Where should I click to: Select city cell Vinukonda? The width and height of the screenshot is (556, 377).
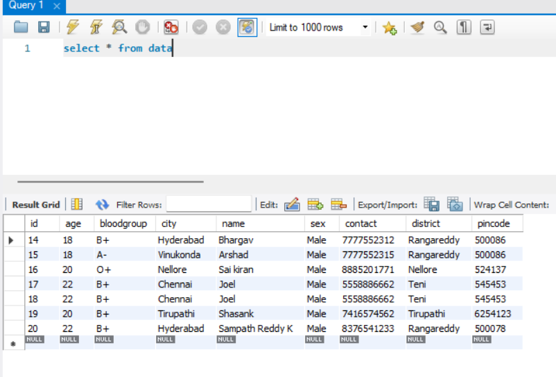click(x=186, y=255)
